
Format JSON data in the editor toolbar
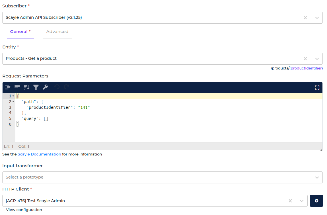tap(8, 87)
